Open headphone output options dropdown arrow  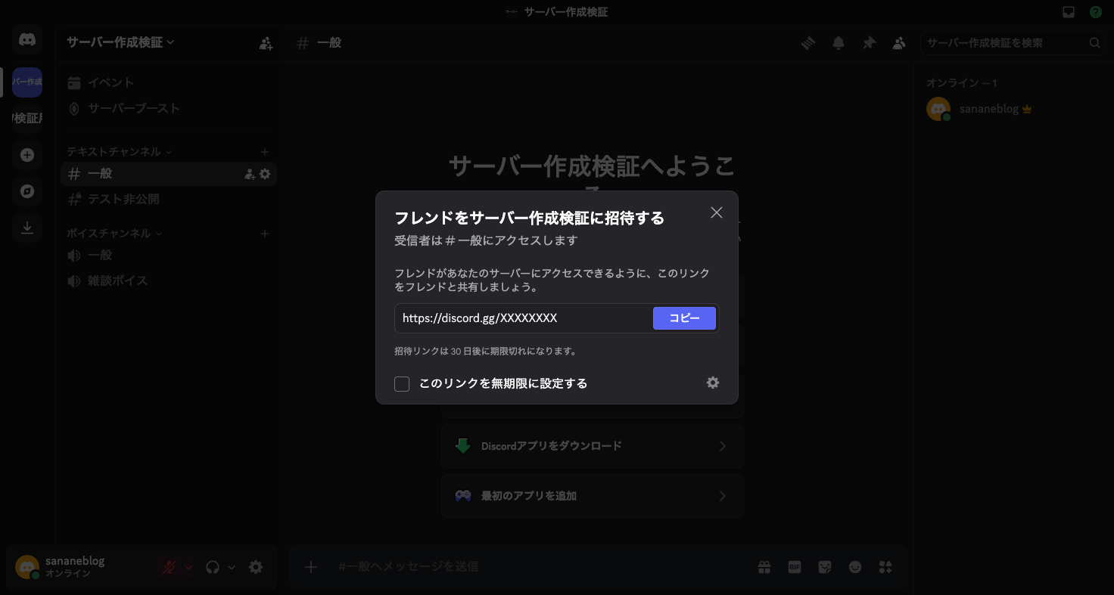tap(232, 567)
